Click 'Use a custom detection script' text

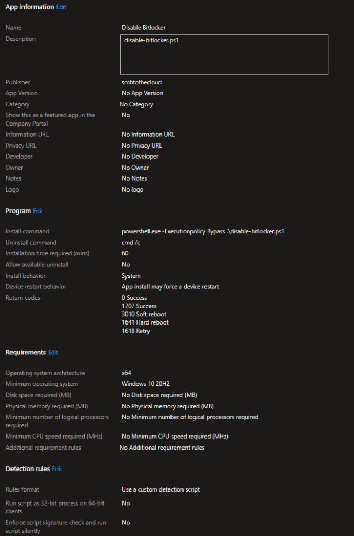pyautogui.click(x=161, y=490)
